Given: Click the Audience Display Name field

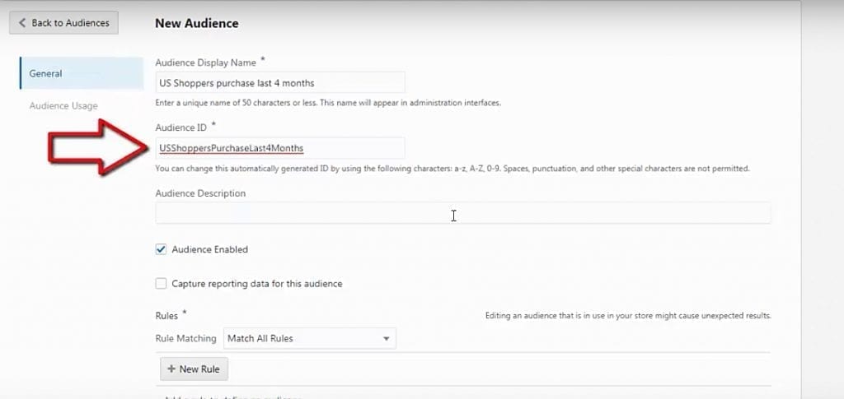Looking at the screenshot, I should tap(280, 83).
